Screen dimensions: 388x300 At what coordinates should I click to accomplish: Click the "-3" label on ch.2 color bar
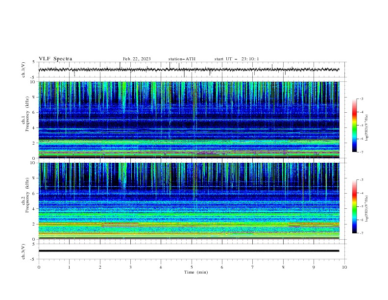(362, 180)
